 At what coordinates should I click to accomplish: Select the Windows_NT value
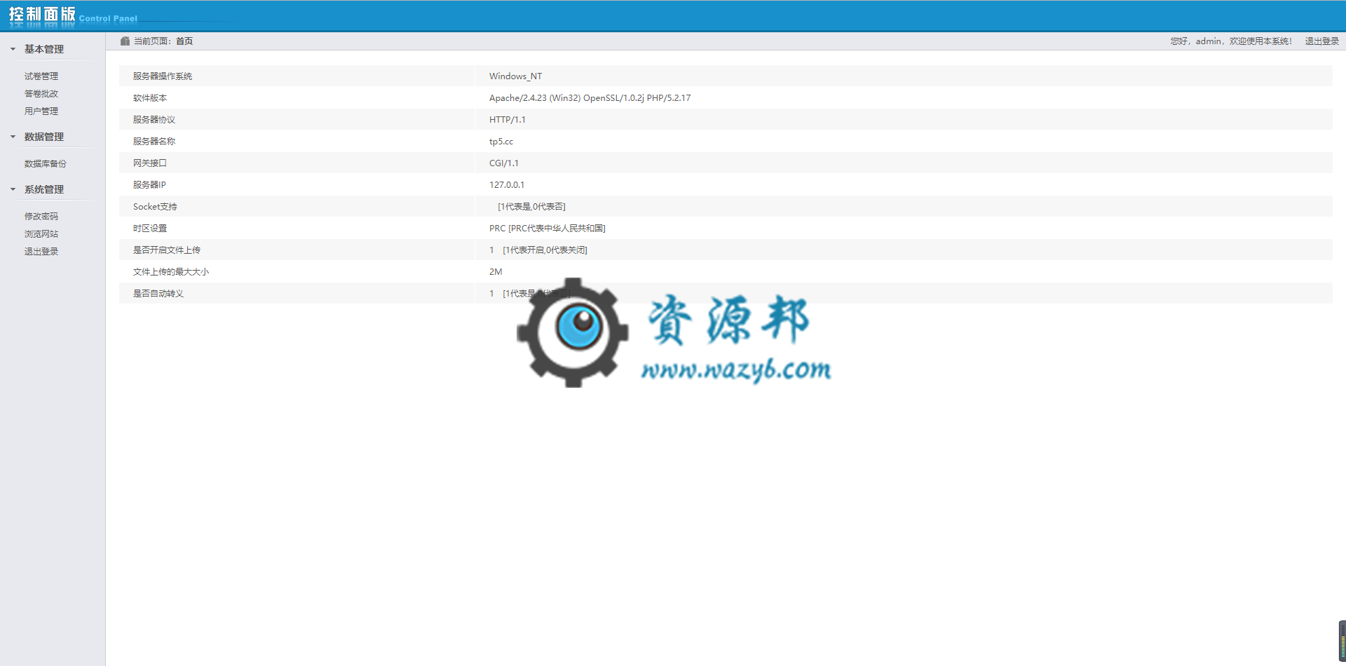tap(515, 76)
